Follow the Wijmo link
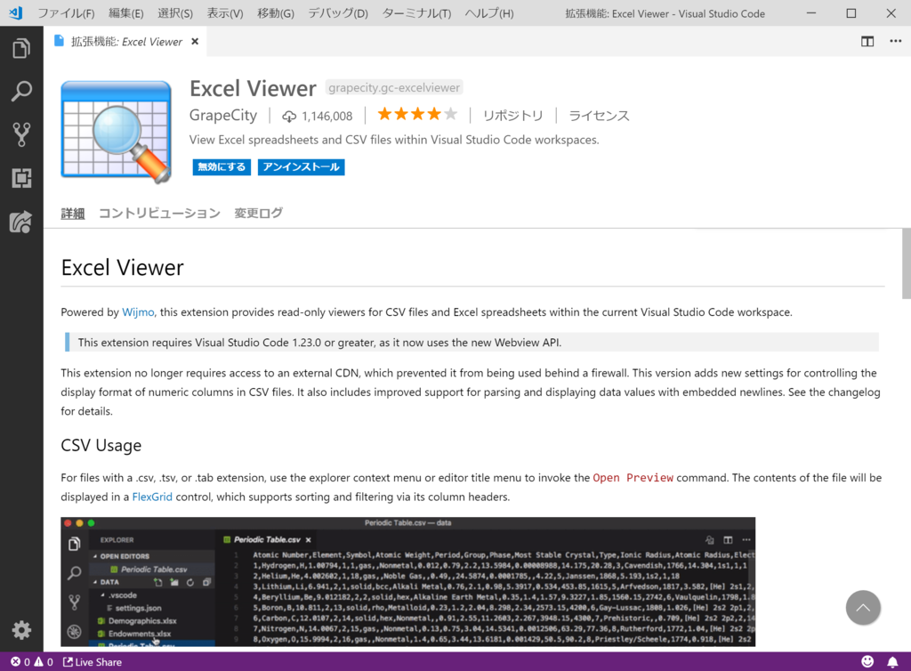Viewport: 911px width, 671px height. 138,312
